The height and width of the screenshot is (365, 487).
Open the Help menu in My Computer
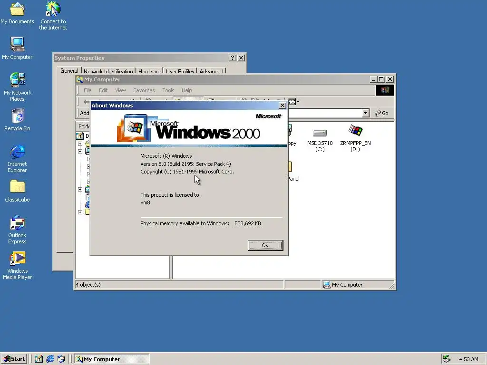pos(186,90)
